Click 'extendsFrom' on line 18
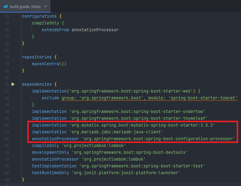241x186 pixels. [x=55, y=30]
